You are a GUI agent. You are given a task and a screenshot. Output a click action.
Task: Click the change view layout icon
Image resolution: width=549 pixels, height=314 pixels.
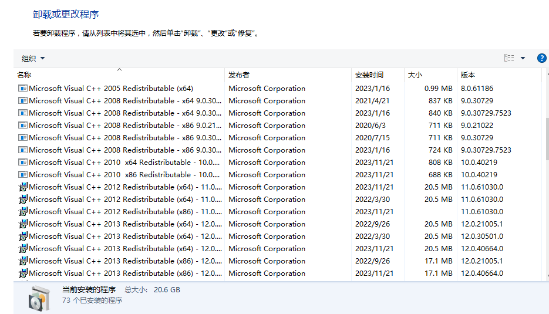pos(509,58)
